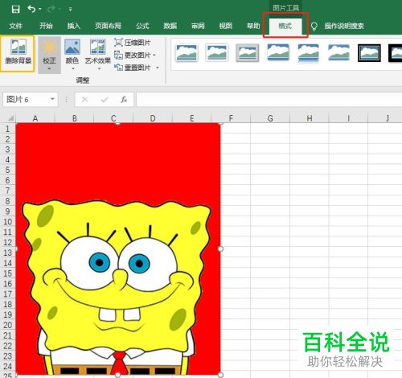Switch to the 开始 ribbon tab
The width and height of the screenshot is (402, 378).
click(x=46, y=26)
